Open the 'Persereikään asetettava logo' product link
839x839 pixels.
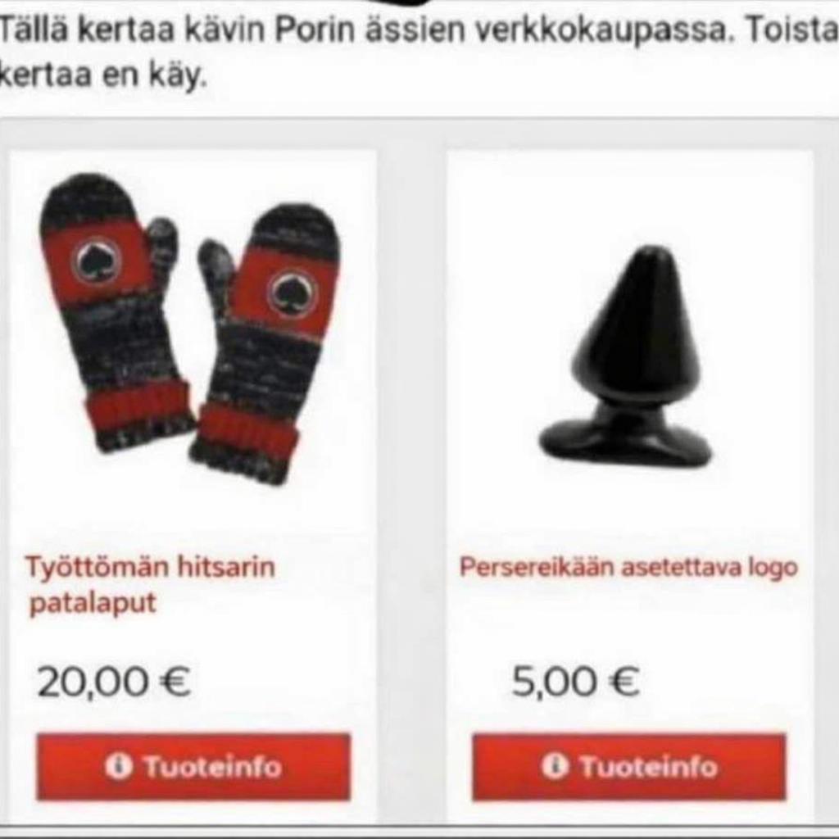[x=628, y=567]
